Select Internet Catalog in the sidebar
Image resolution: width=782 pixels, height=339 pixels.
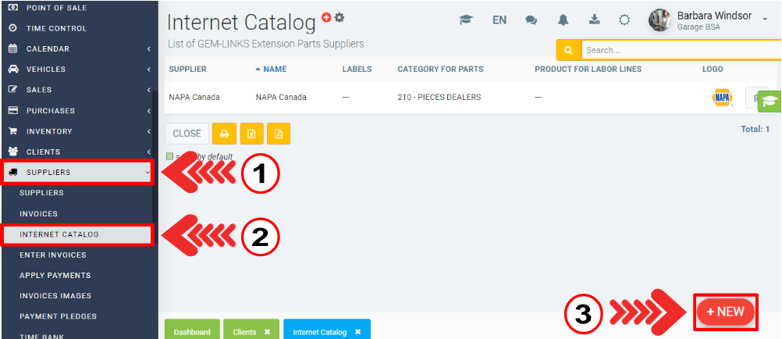59,234
